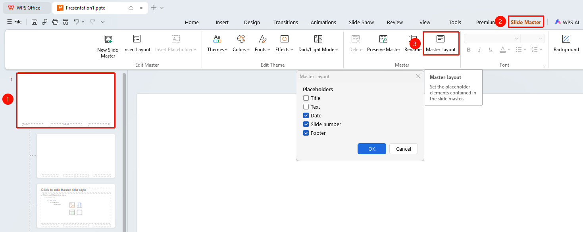This screenshot has width=583, height=232.
Task: Open the Animations tab
Action: [x=323, y=22]
